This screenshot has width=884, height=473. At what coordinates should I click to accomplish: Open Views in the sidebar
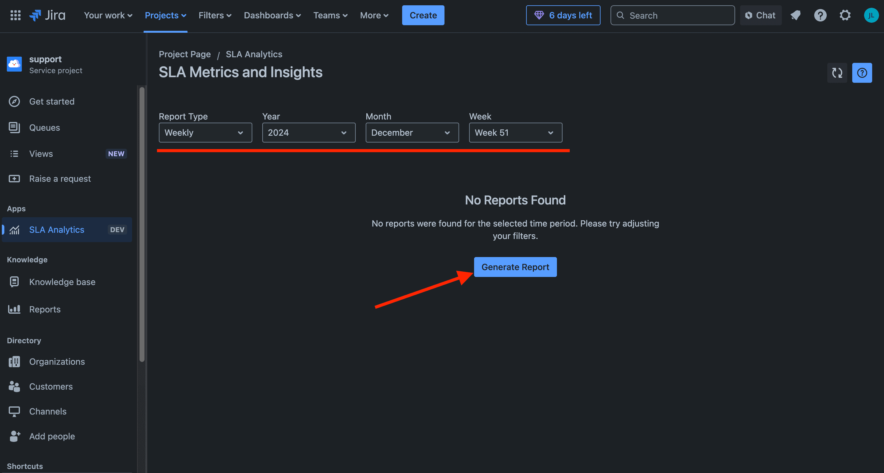tap(67, 154)
